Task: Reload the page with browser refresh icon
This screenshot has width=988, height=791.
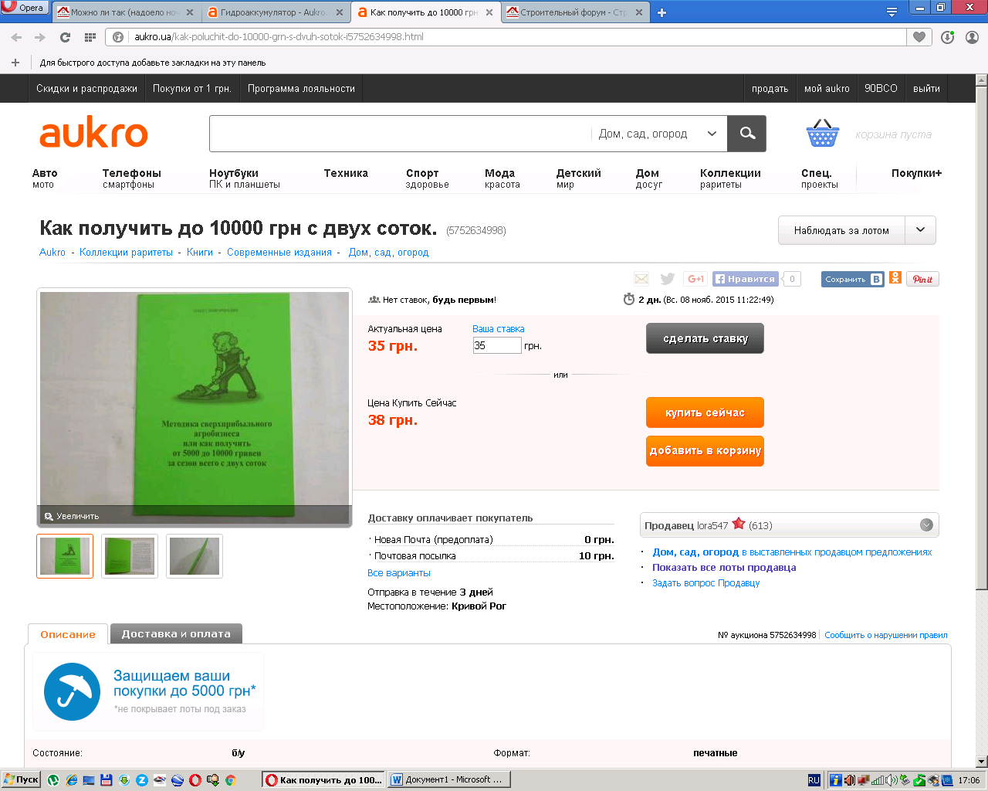Action: click(65, 37)
